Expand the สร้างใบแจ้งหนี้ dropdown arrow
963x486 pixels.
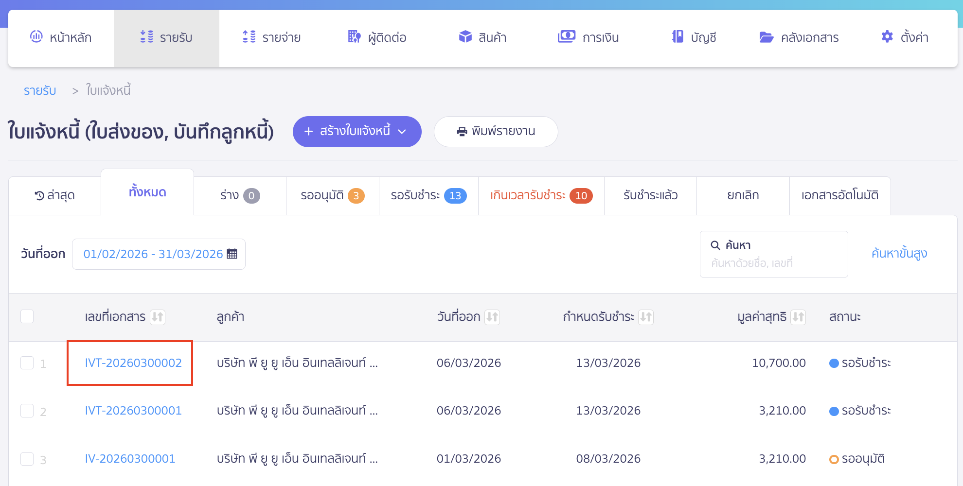tap(402, 131)
